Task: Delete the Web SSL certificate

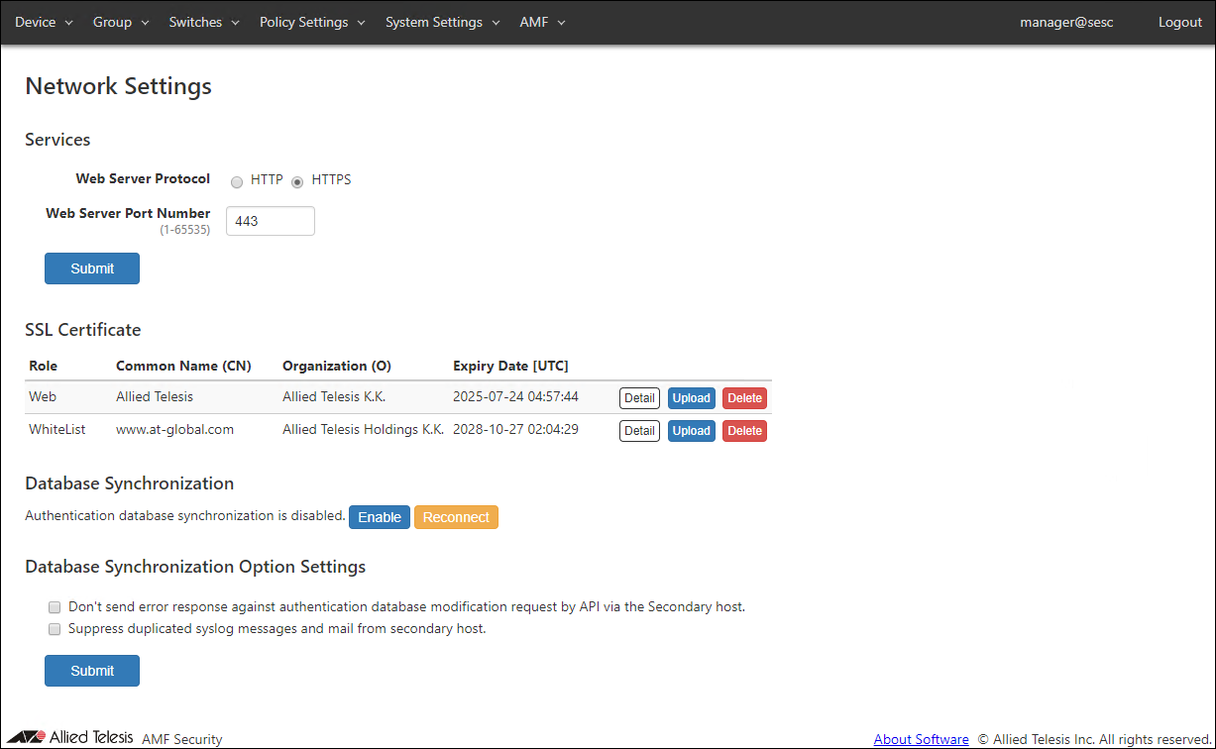Action: [744, 398]
